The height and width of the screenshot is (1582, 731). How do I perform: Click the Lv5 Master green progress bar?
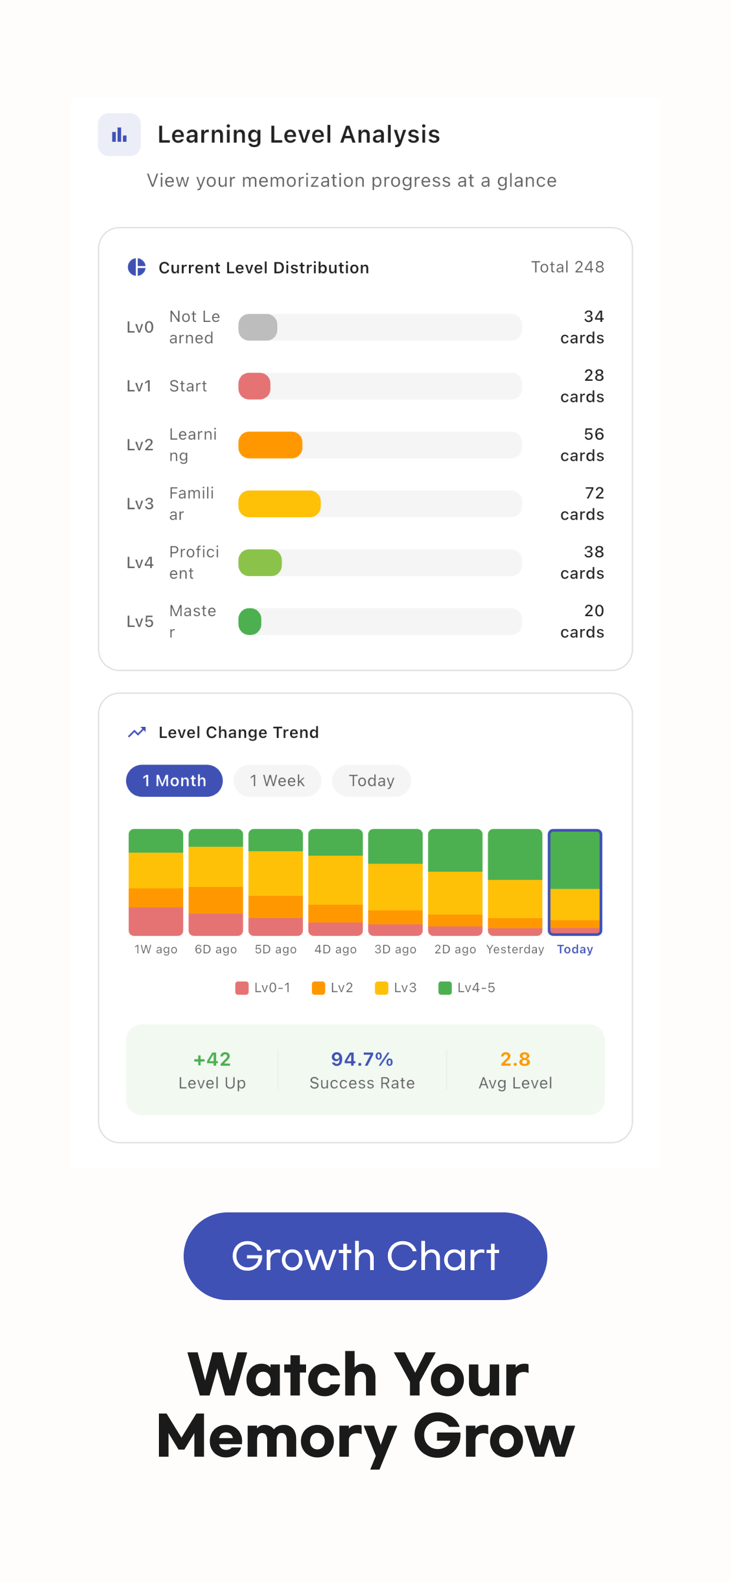pyautogui.click(x=380, y=621)
